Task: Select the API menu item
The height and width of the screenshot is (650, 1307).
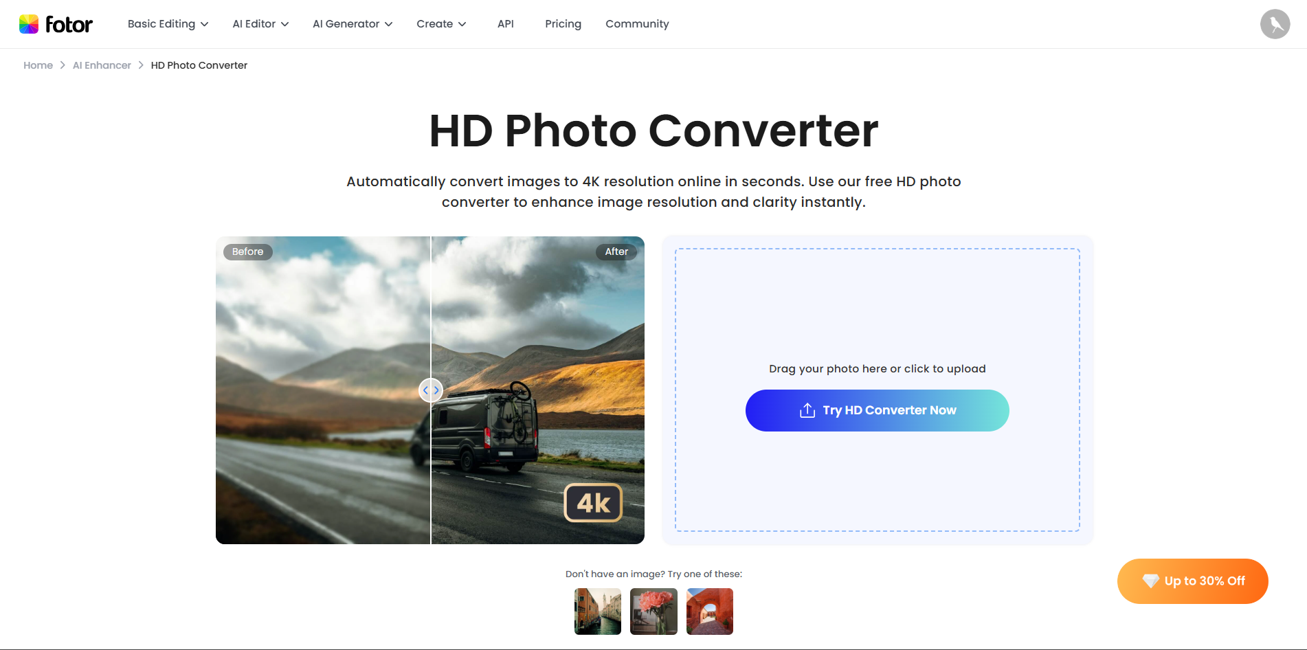Action: point(506,23)
